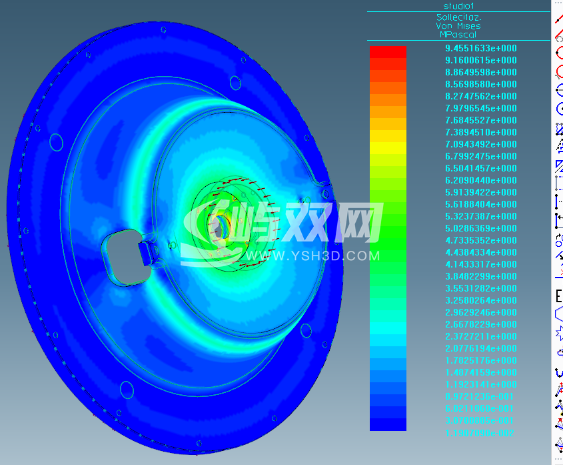Select the legend value 9.1600615e+000

(481, 60)
